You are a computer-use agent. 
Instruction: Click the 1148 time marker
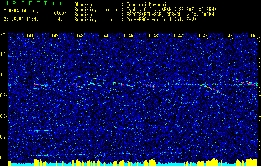203,35
